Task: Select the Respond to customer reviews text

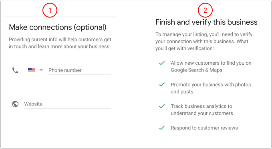Action: [x=204, y=128]
